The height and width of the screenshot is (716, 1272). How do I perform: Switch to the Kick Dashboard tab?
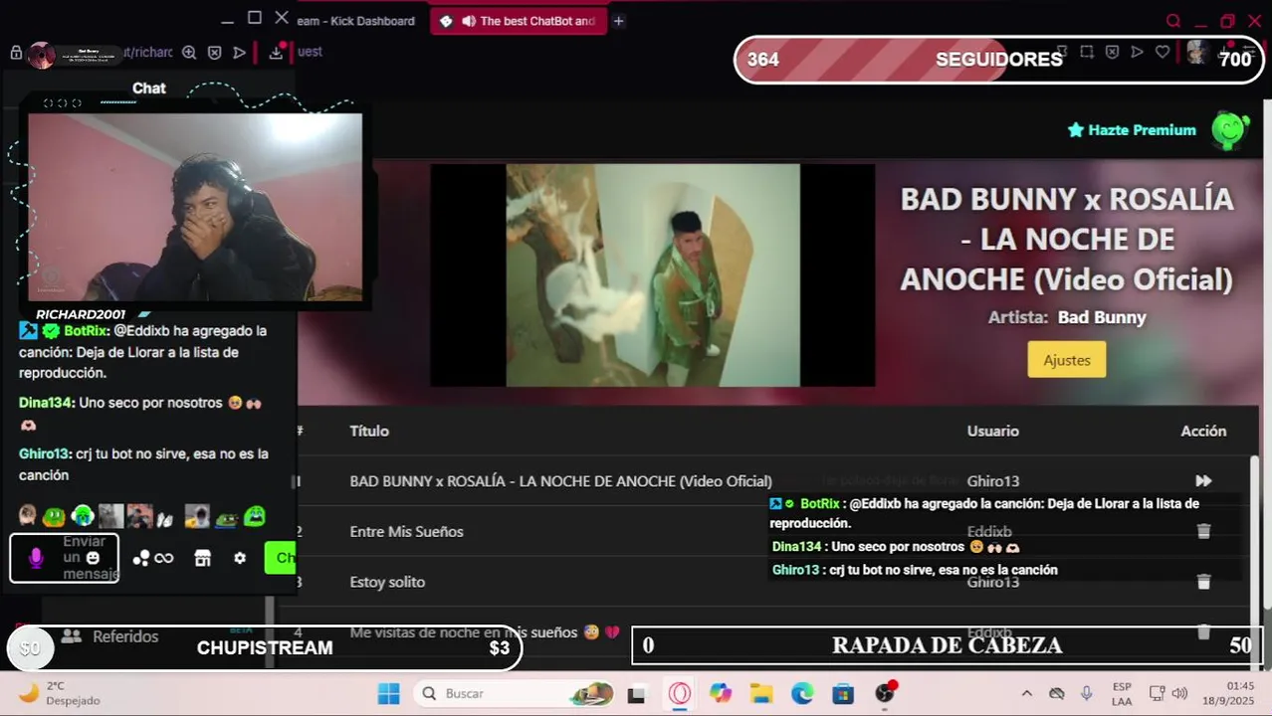(355, 21)
